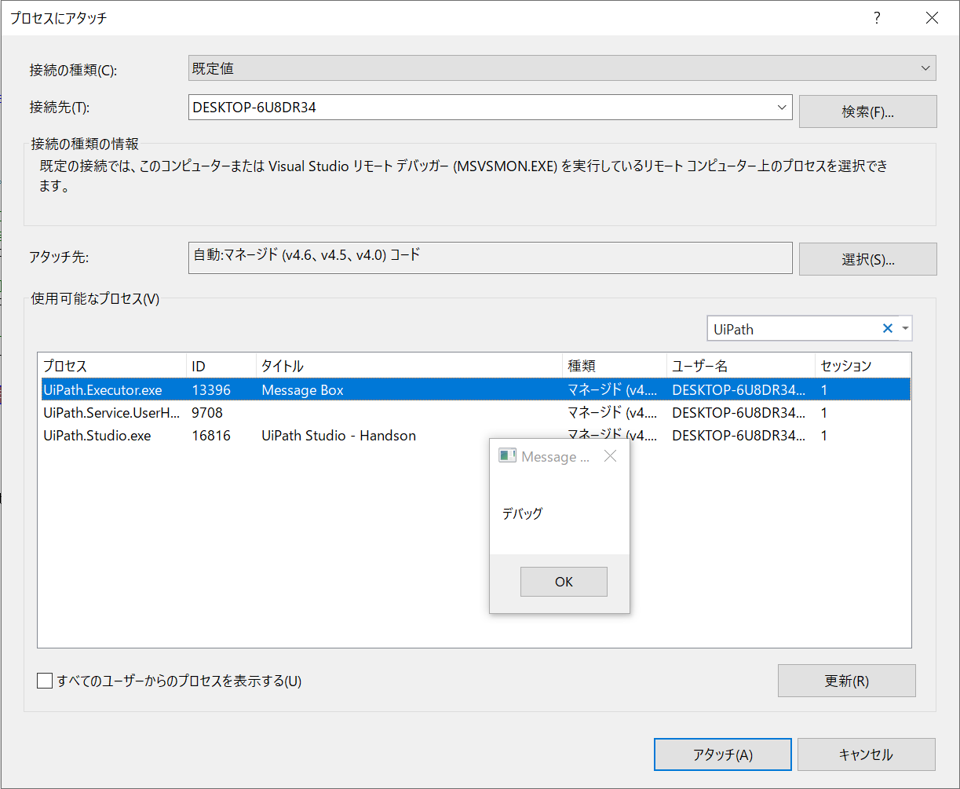Click process ID 9708 cell
The image size is (960, 789).
tap(207, 412)
